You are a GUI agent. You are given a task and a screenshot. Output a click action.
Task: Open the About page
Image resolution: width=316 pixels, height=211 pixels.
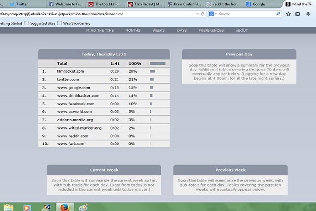click(242, 30)
